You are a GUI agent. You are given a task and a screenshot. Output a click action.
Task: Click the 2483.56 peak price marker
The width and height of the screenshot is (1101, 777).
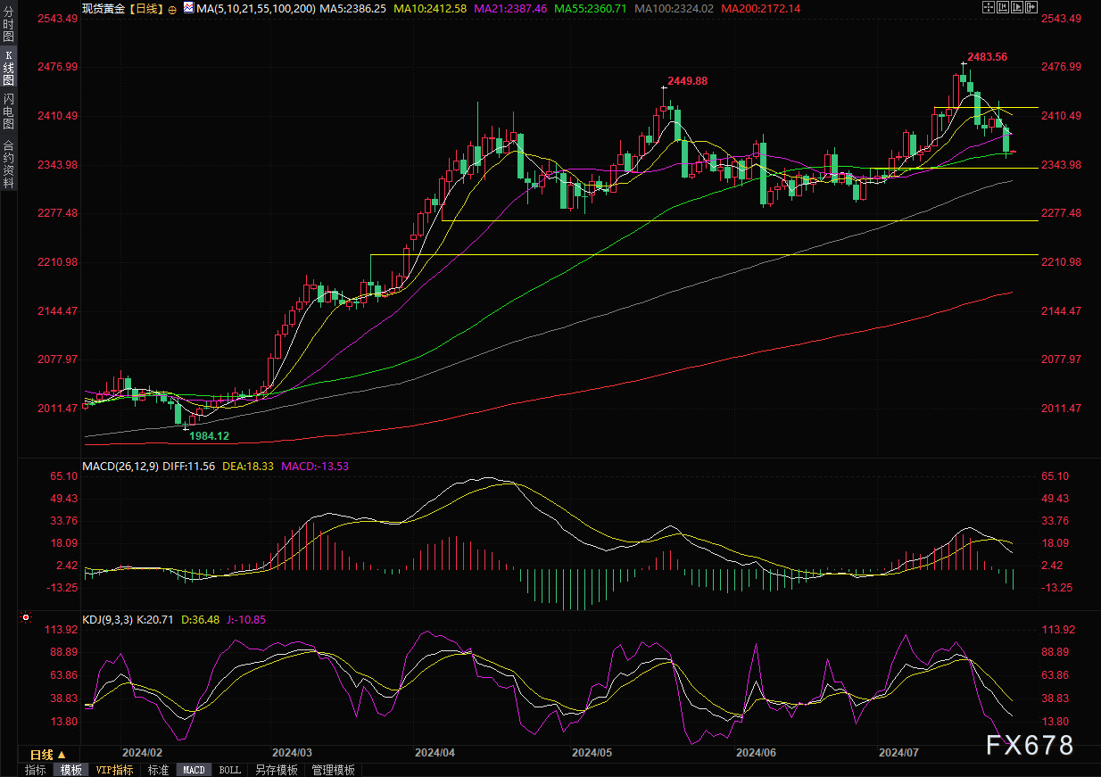989,56
